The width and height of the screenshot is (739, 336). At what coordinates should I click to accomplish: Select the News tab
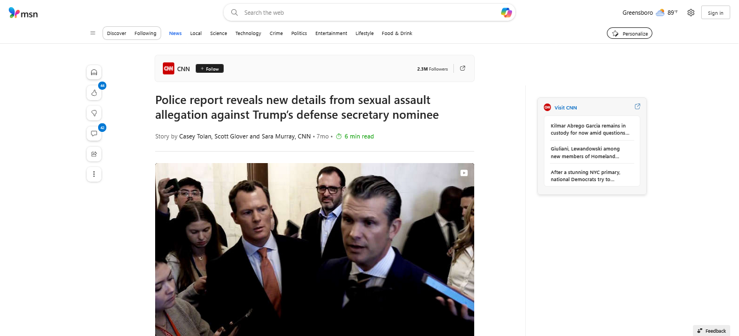coord(175,33)
